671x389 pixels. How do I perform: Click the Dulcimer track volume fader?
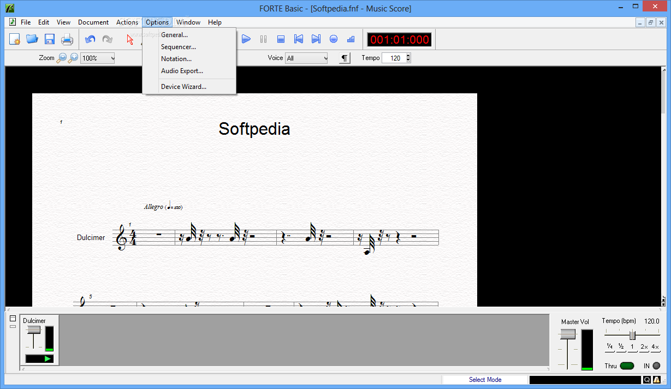(34, 330)
